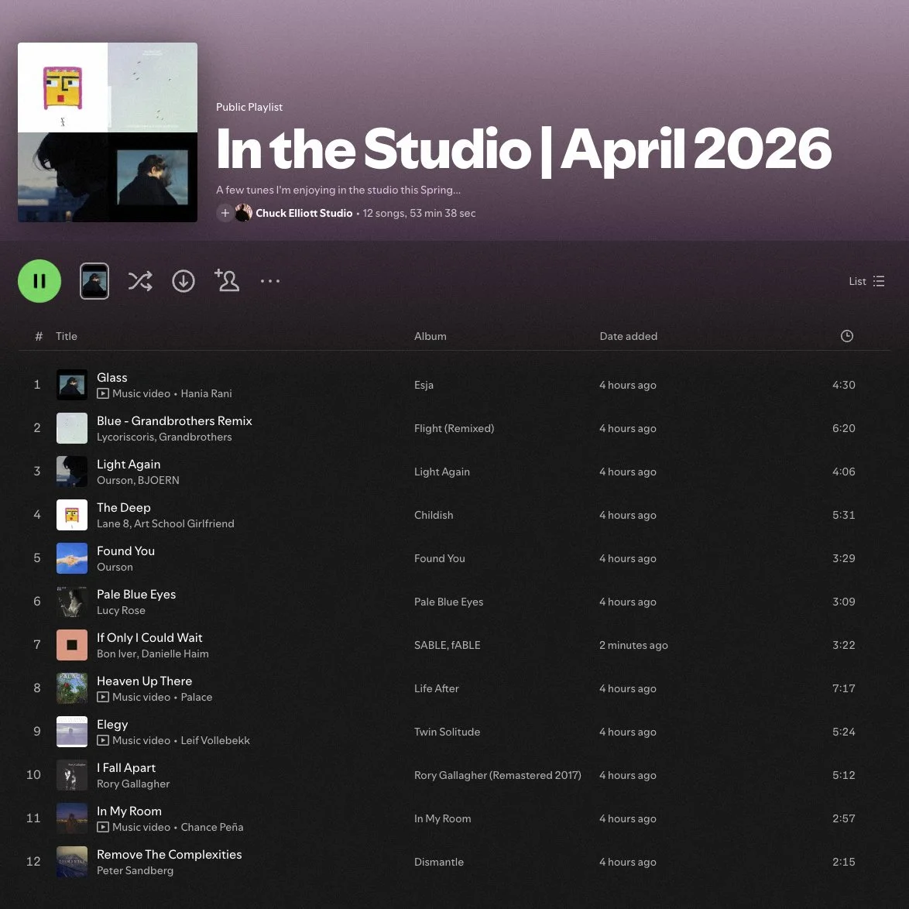Open artist Art School Girlfriend
This screenshot has width=909, height=909.
[x=184, y=523]
